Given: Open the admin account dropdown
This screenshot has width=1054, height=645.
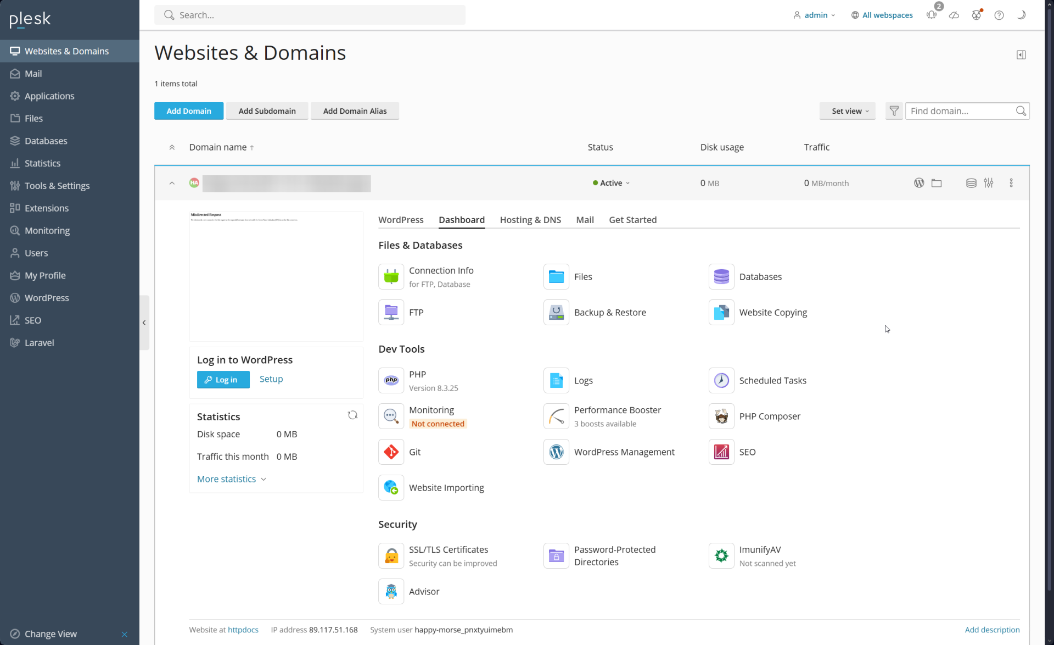Looking at the screenshot, I should coord(814,15).
